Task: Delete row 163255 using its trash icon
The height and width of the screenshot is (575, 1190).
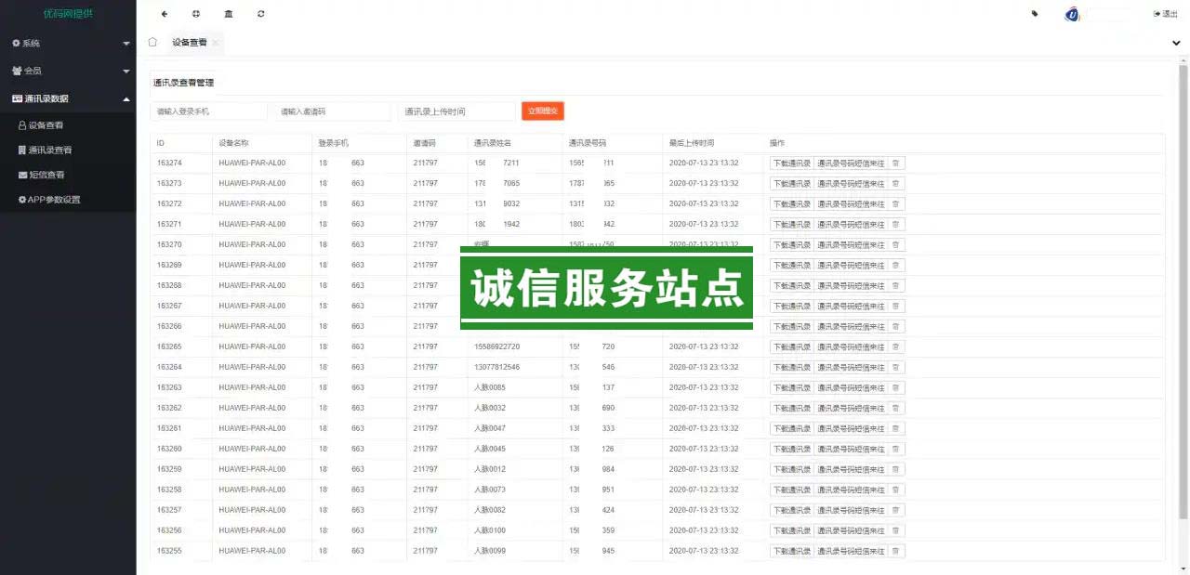Action: [x=895, y=551]
